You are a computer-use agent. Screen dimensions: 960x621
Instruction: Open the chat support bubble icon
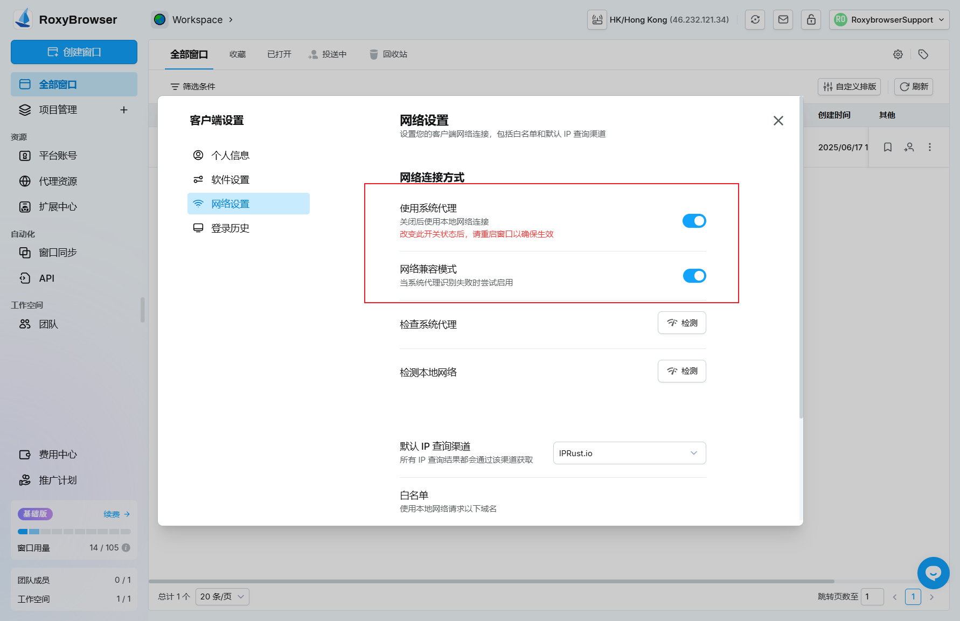(x=933, y=573)
